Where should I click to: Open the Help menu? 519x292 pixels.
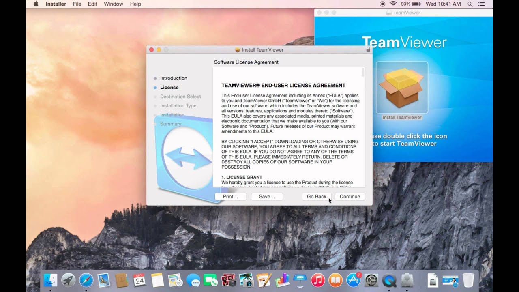[x=135, y=4]
